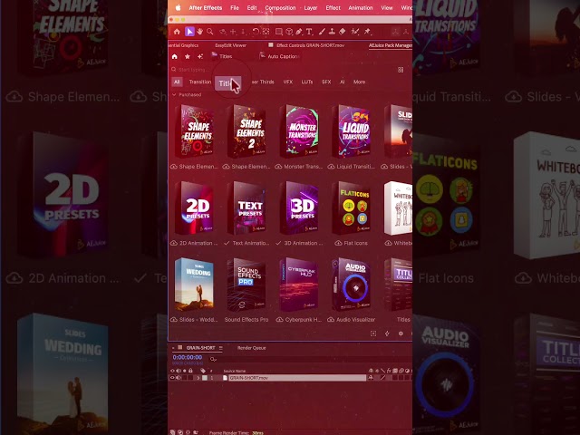Click the sparkle AI icon in Pack Manager
This screenshot has height=435, width=580.
tap(200, 56)
